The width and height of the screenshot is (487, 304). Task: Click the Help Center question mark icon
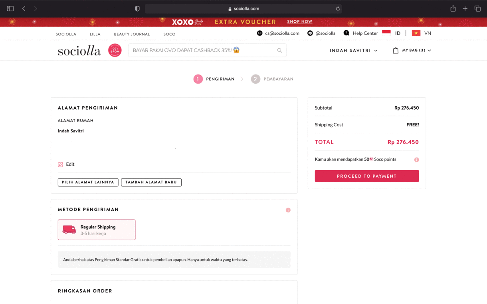click(x=346, y=33)
